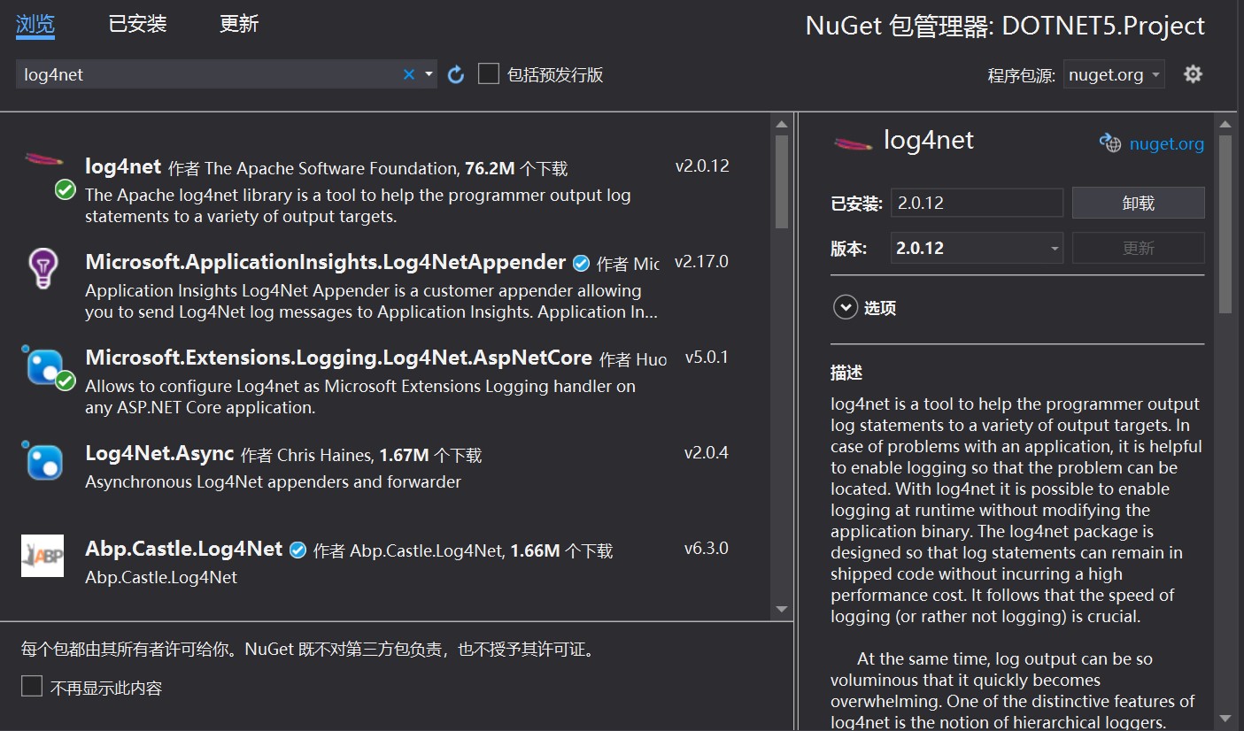
Task: Switch to the Browse tab
Action: 35,24
